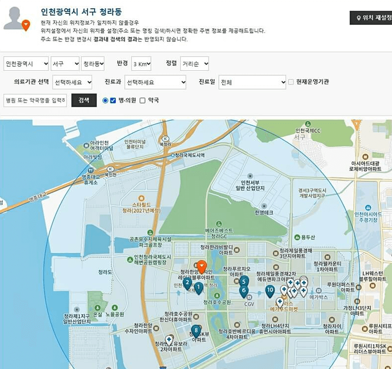The image size is (392, 369).
Task: Click the 북청라 IC interchange icon
Action: point(165,139)
